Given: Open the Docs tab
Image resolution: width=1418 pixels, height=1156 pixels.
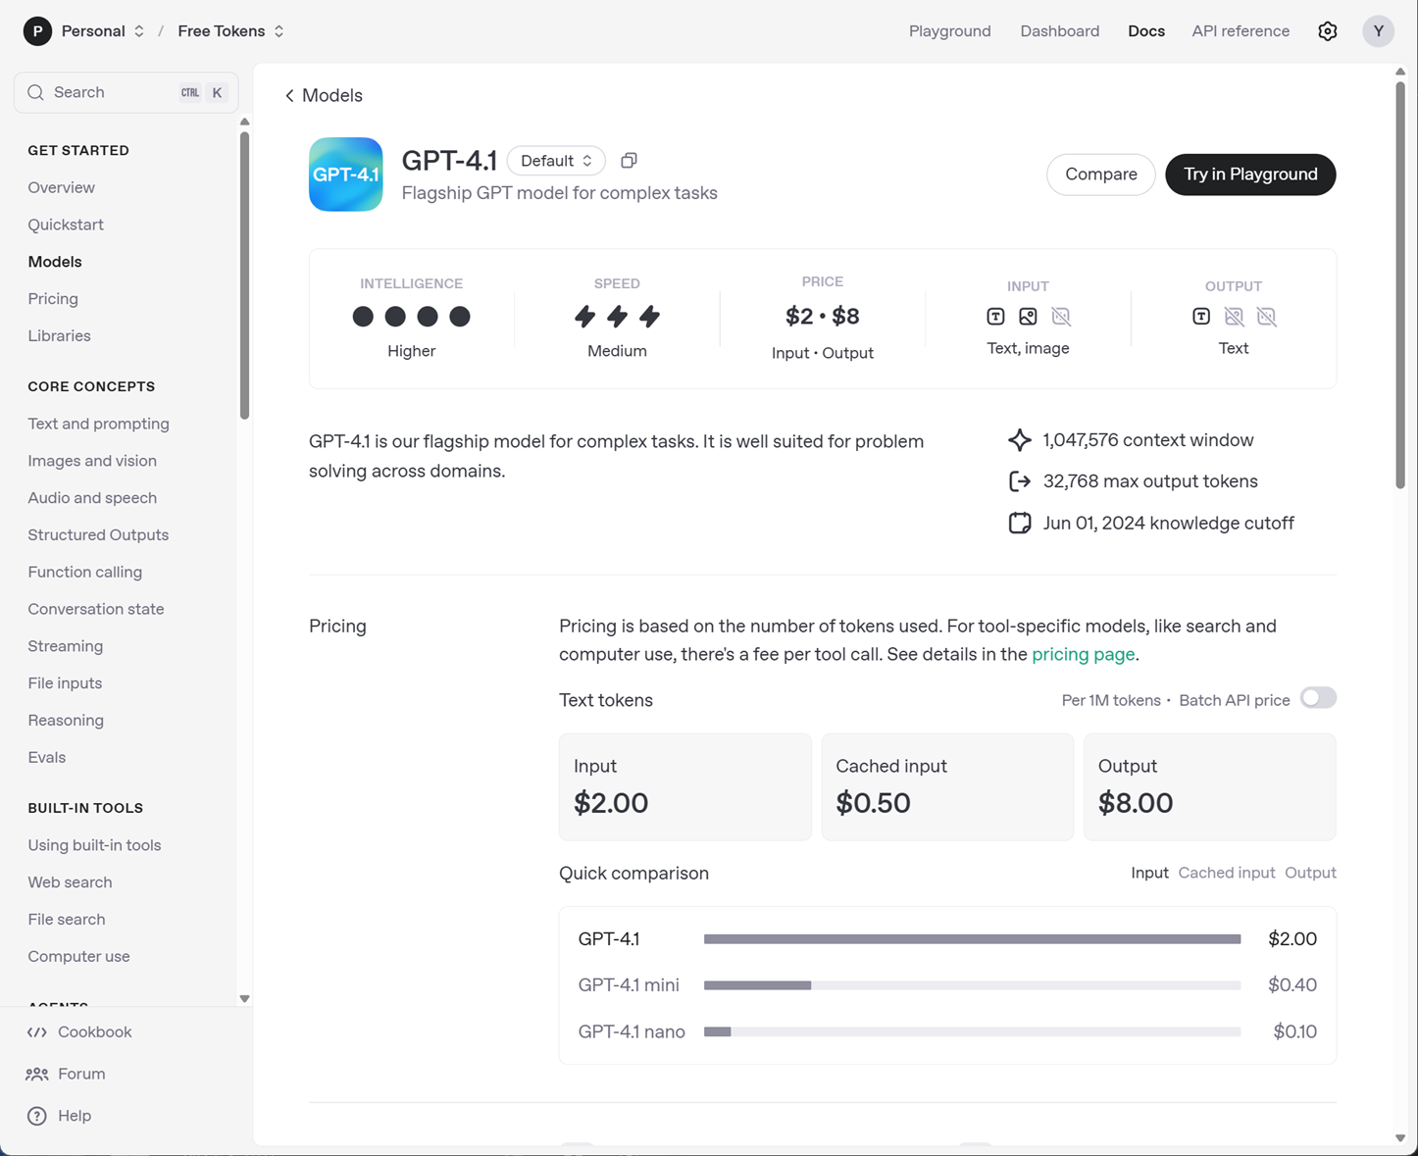Looking at the screenshot, I should 1146,31.
